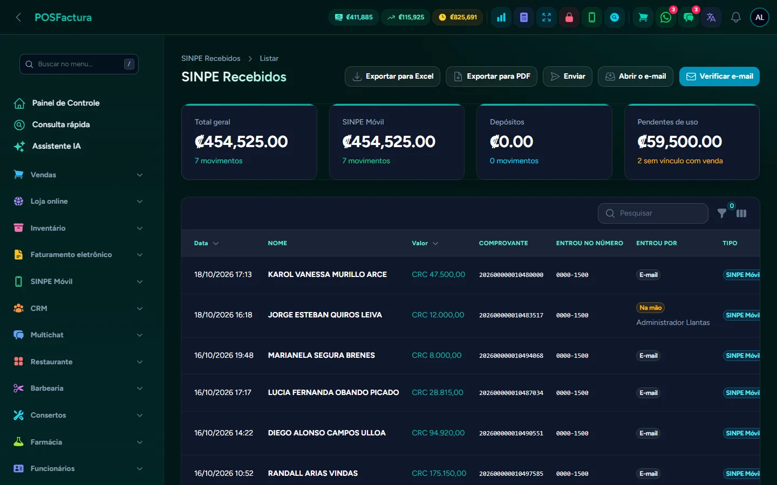Click the Pesquisar search field

653,213
